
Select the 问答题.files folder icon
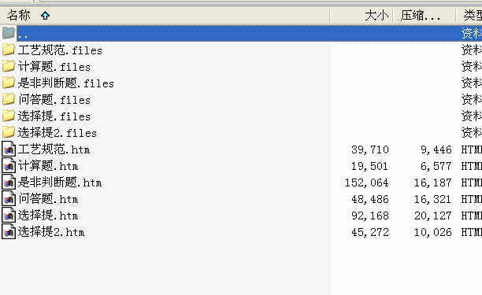(x=9, y=99)
